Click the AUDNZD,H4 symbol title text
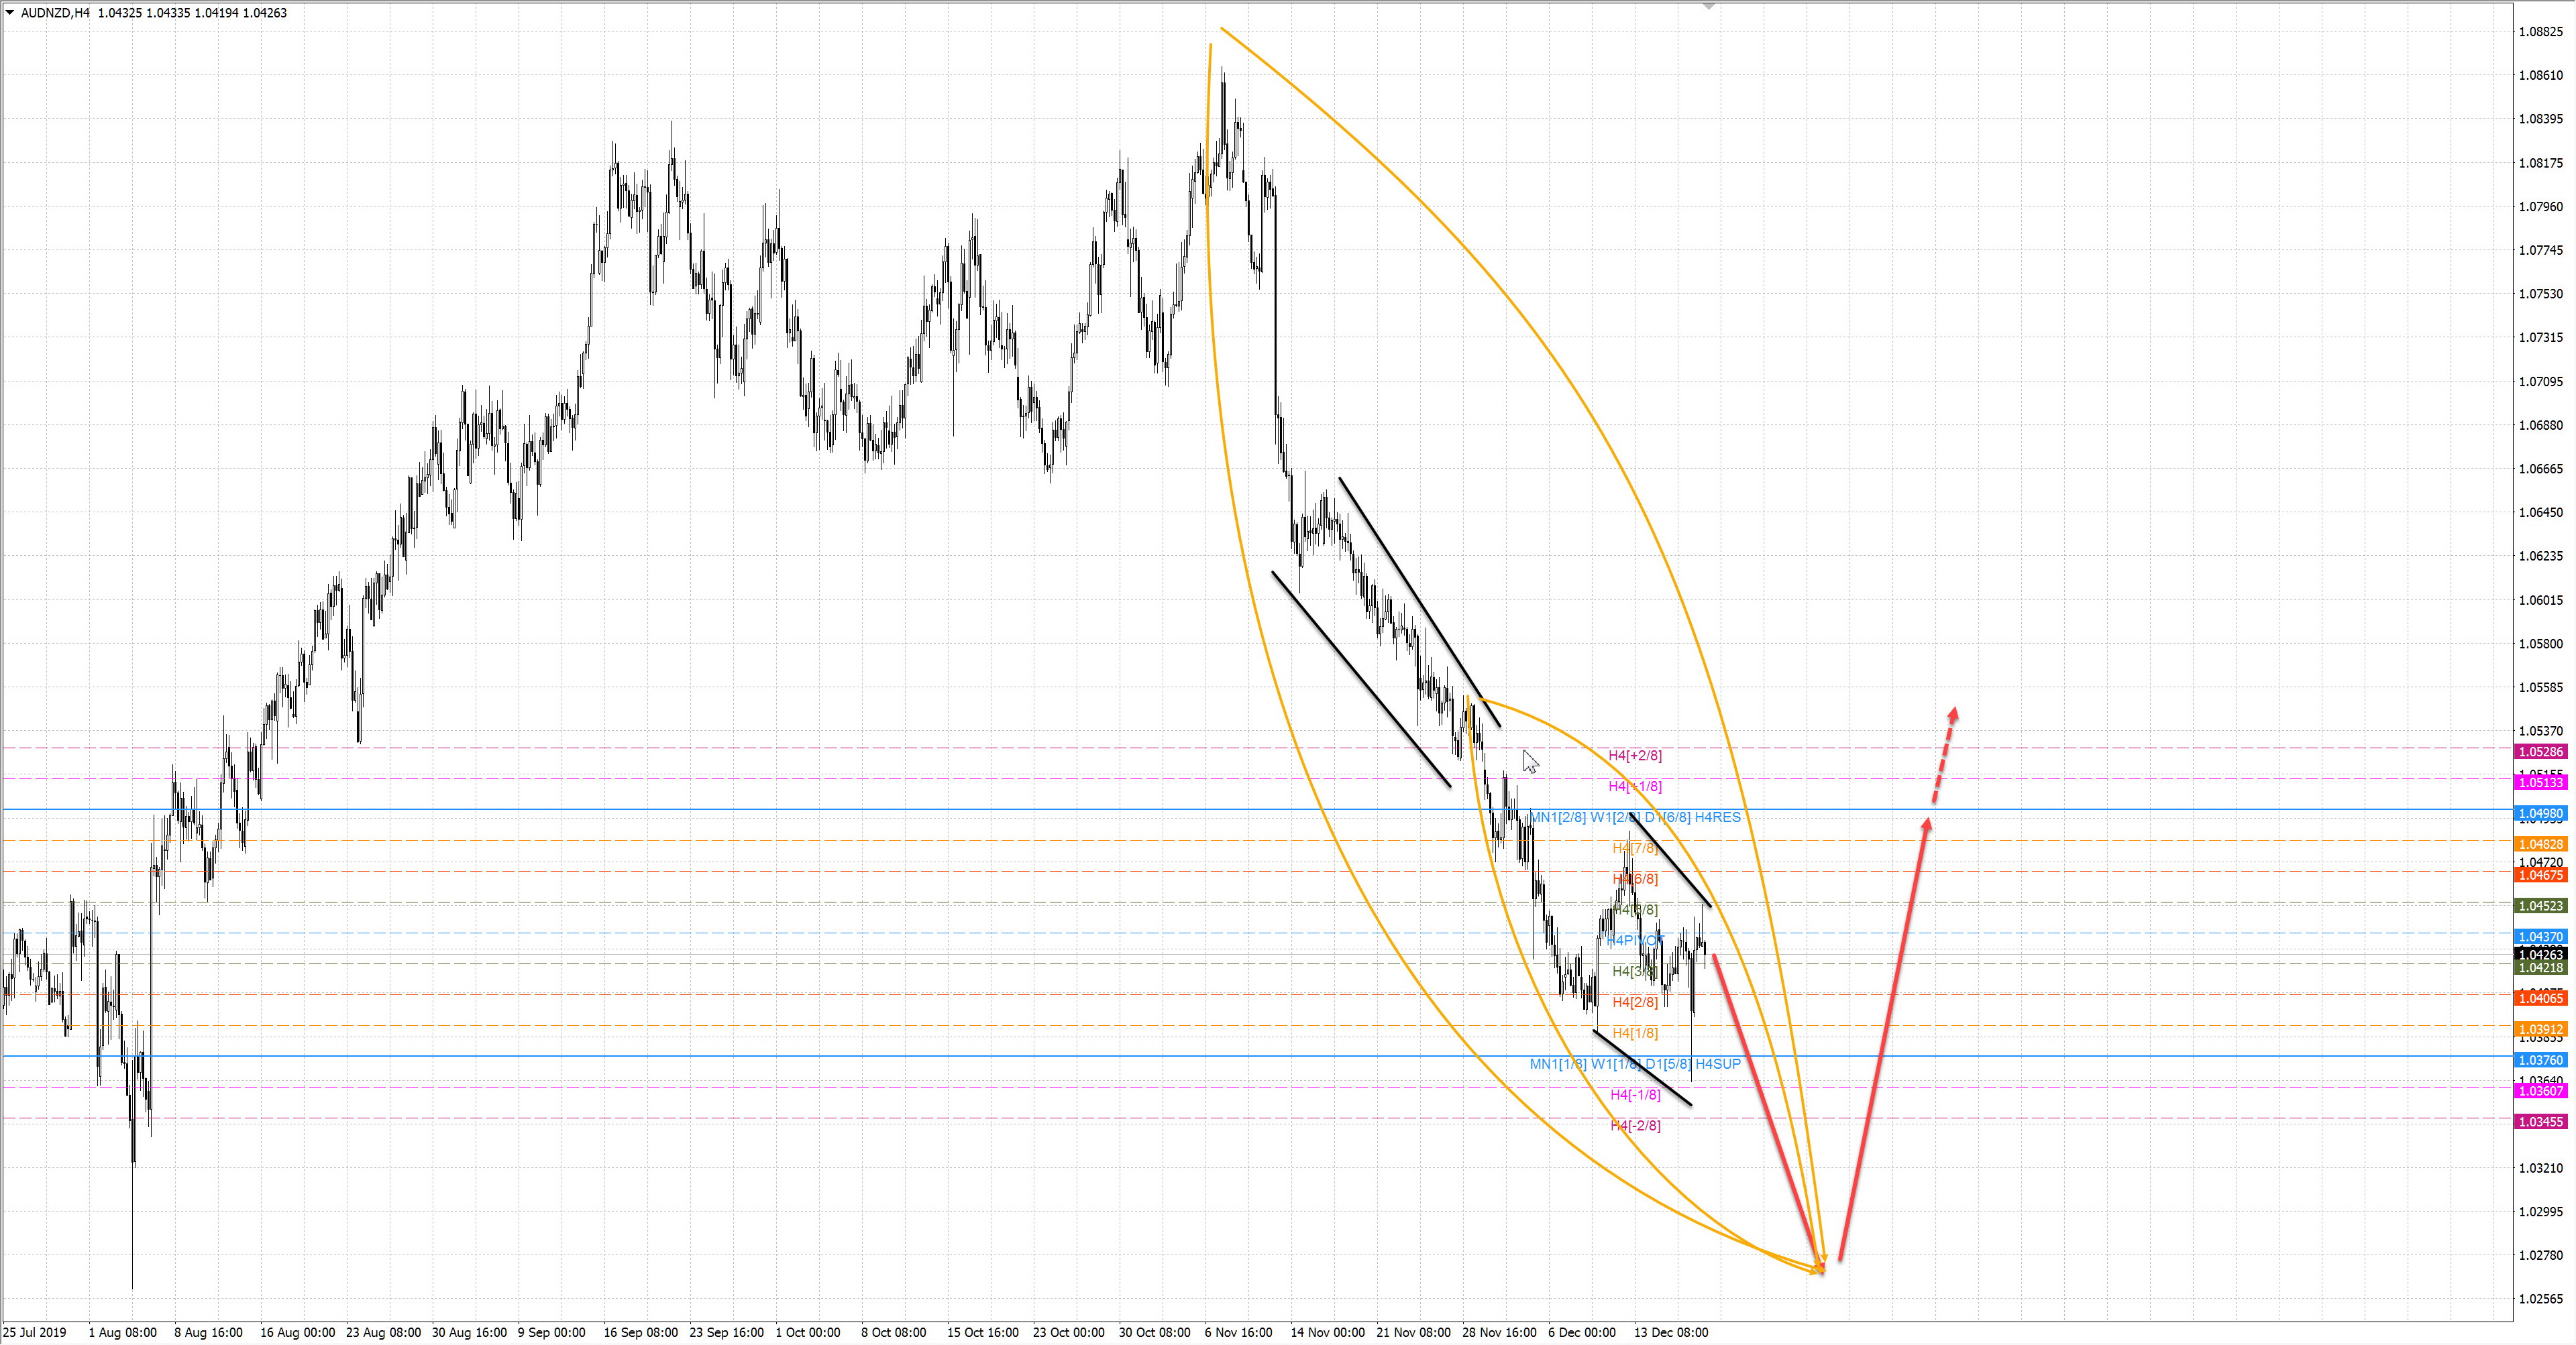The height and width of the screenshot is (1345, 2576). (55, 13)
